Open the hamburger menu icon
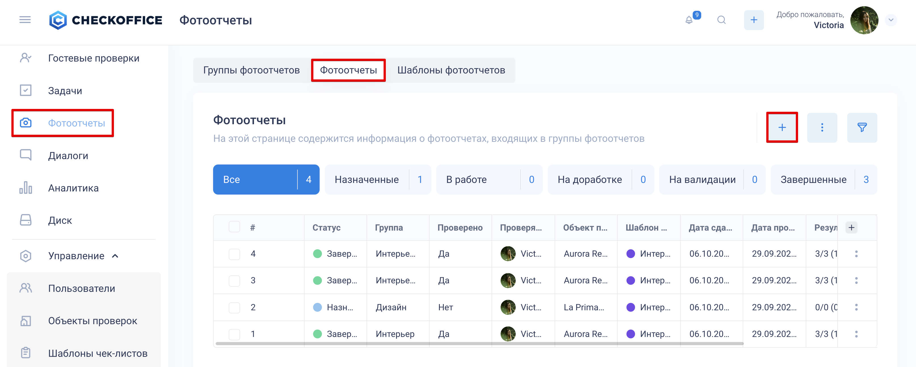The height and width of the screenshot is (367, 916). [x=25, y=20]
